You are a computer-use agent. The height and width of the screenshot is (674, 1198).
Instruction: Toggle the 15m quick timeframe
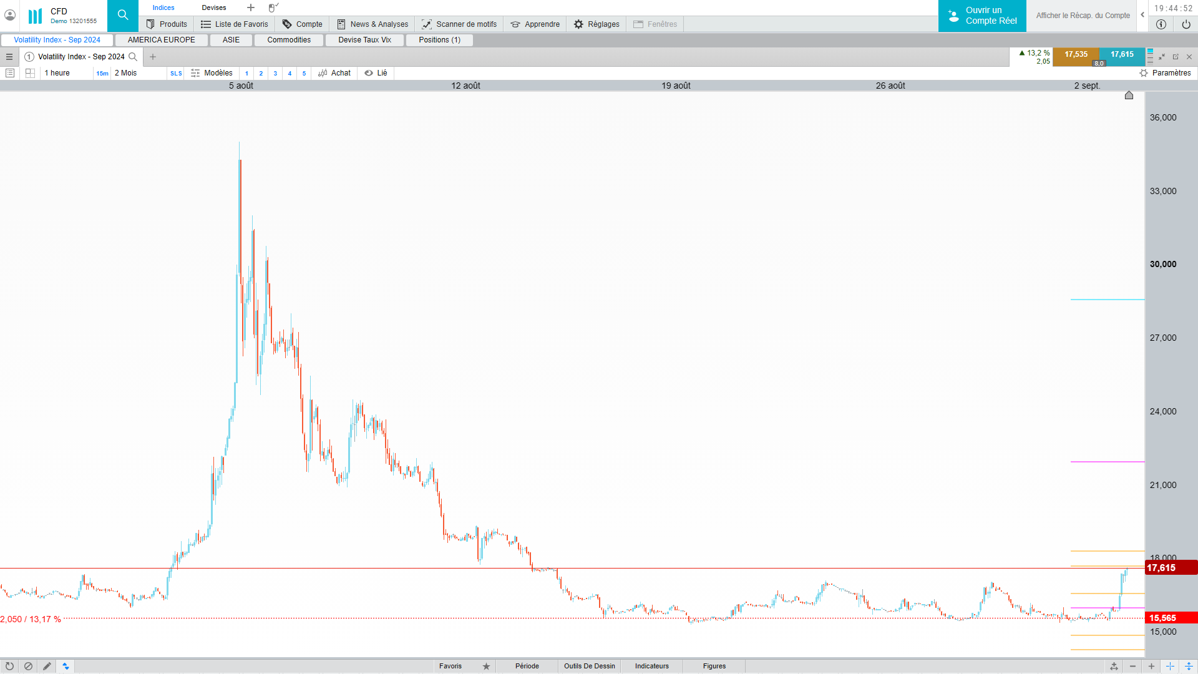tap(102, 74)
